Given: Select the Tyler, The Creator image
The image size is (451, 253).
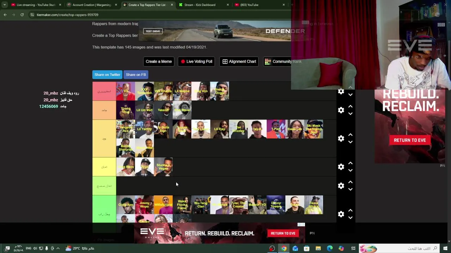Looking at the screenshot, I should pos(238,205).
